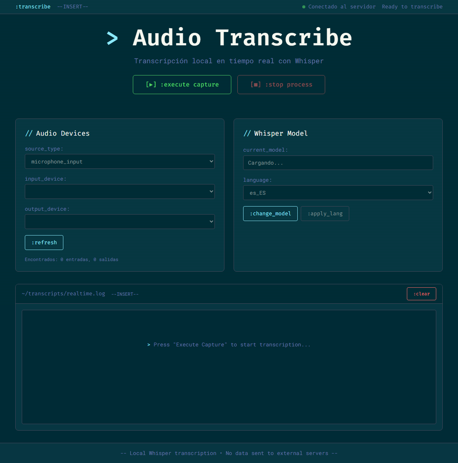Click the source_type: label
Viewport: 458px width, 463px height.
[x=44, y=149]
